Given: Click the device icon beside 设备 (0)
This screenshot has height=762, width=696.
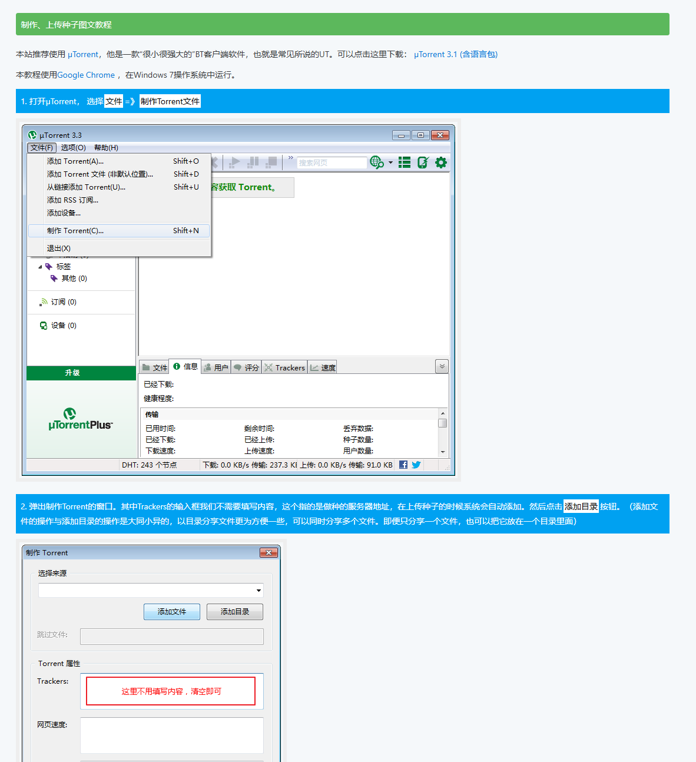Looking at the screenshot, I should (x=44, y=326).
